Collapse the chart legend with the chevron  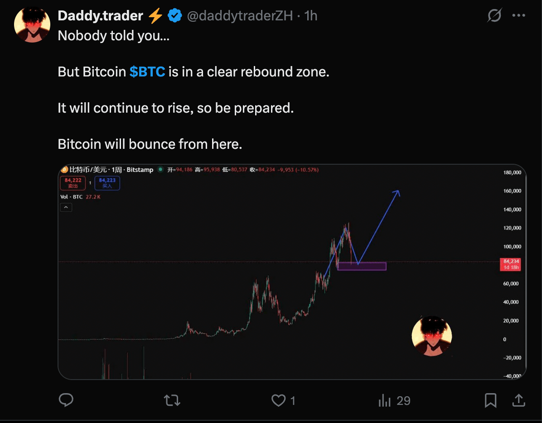66,208
